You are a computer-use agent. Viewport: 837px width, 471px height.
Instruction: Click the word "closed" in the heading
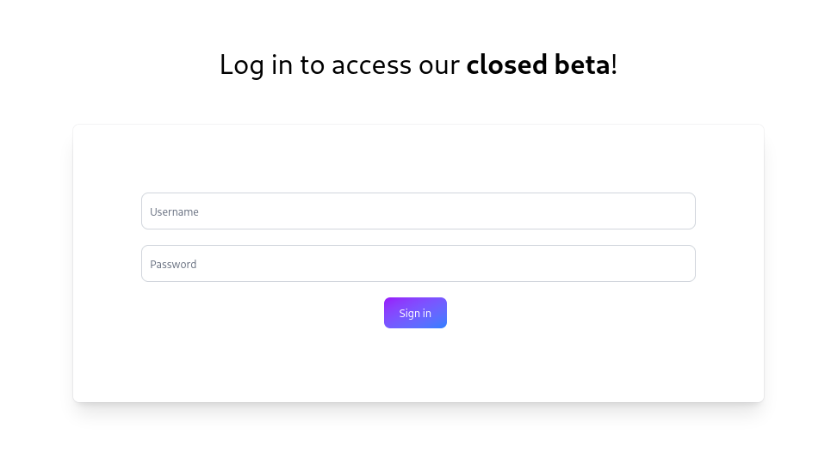coord(506,64)
